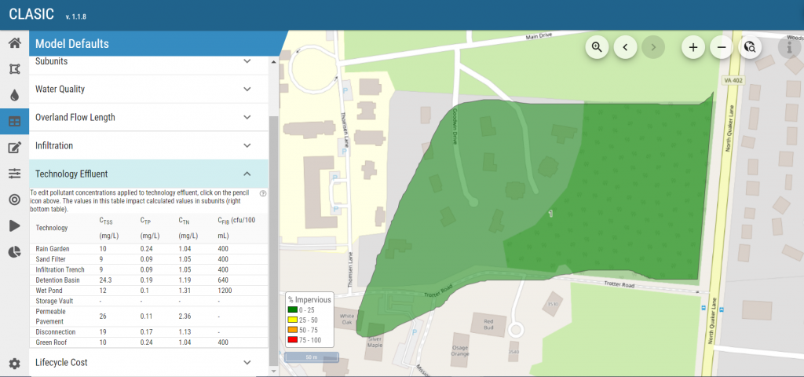804x377 pixels.
Task: Zoom in the map with plus button
Action: click(693, 47)
